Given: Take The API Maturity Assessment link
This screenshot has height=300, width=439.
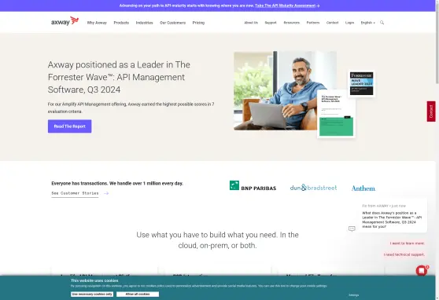Looking at the screenshot, I should [287, 5].
